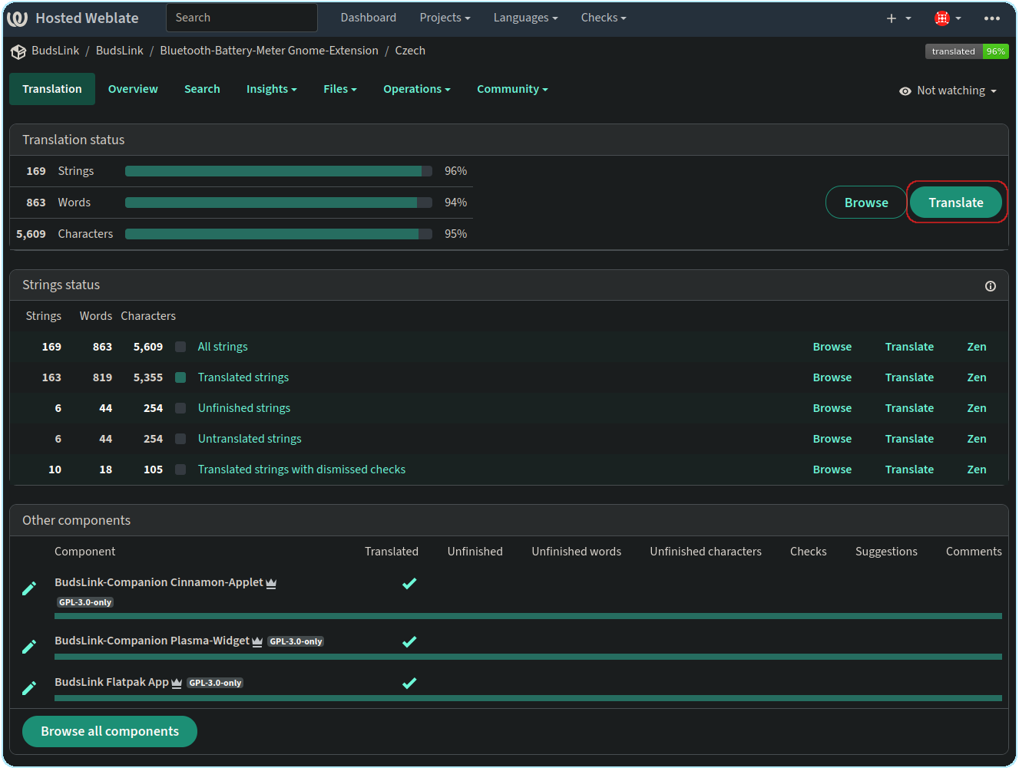1019x771 pixels.
Task: Click the translated check mark for Cinnamon-Applet
Action: [x=409, y=584]
